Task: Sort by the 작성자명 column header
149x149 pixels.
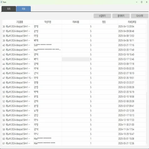Action: (48, 22)
